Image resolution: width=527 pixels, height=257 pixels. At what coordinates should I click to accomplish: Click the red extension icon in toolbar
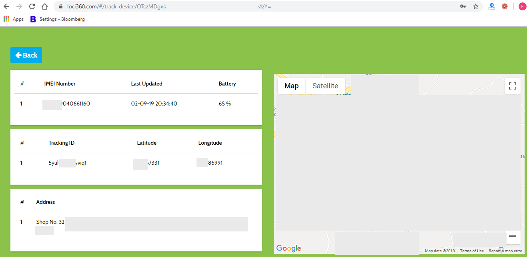[505, 6]
